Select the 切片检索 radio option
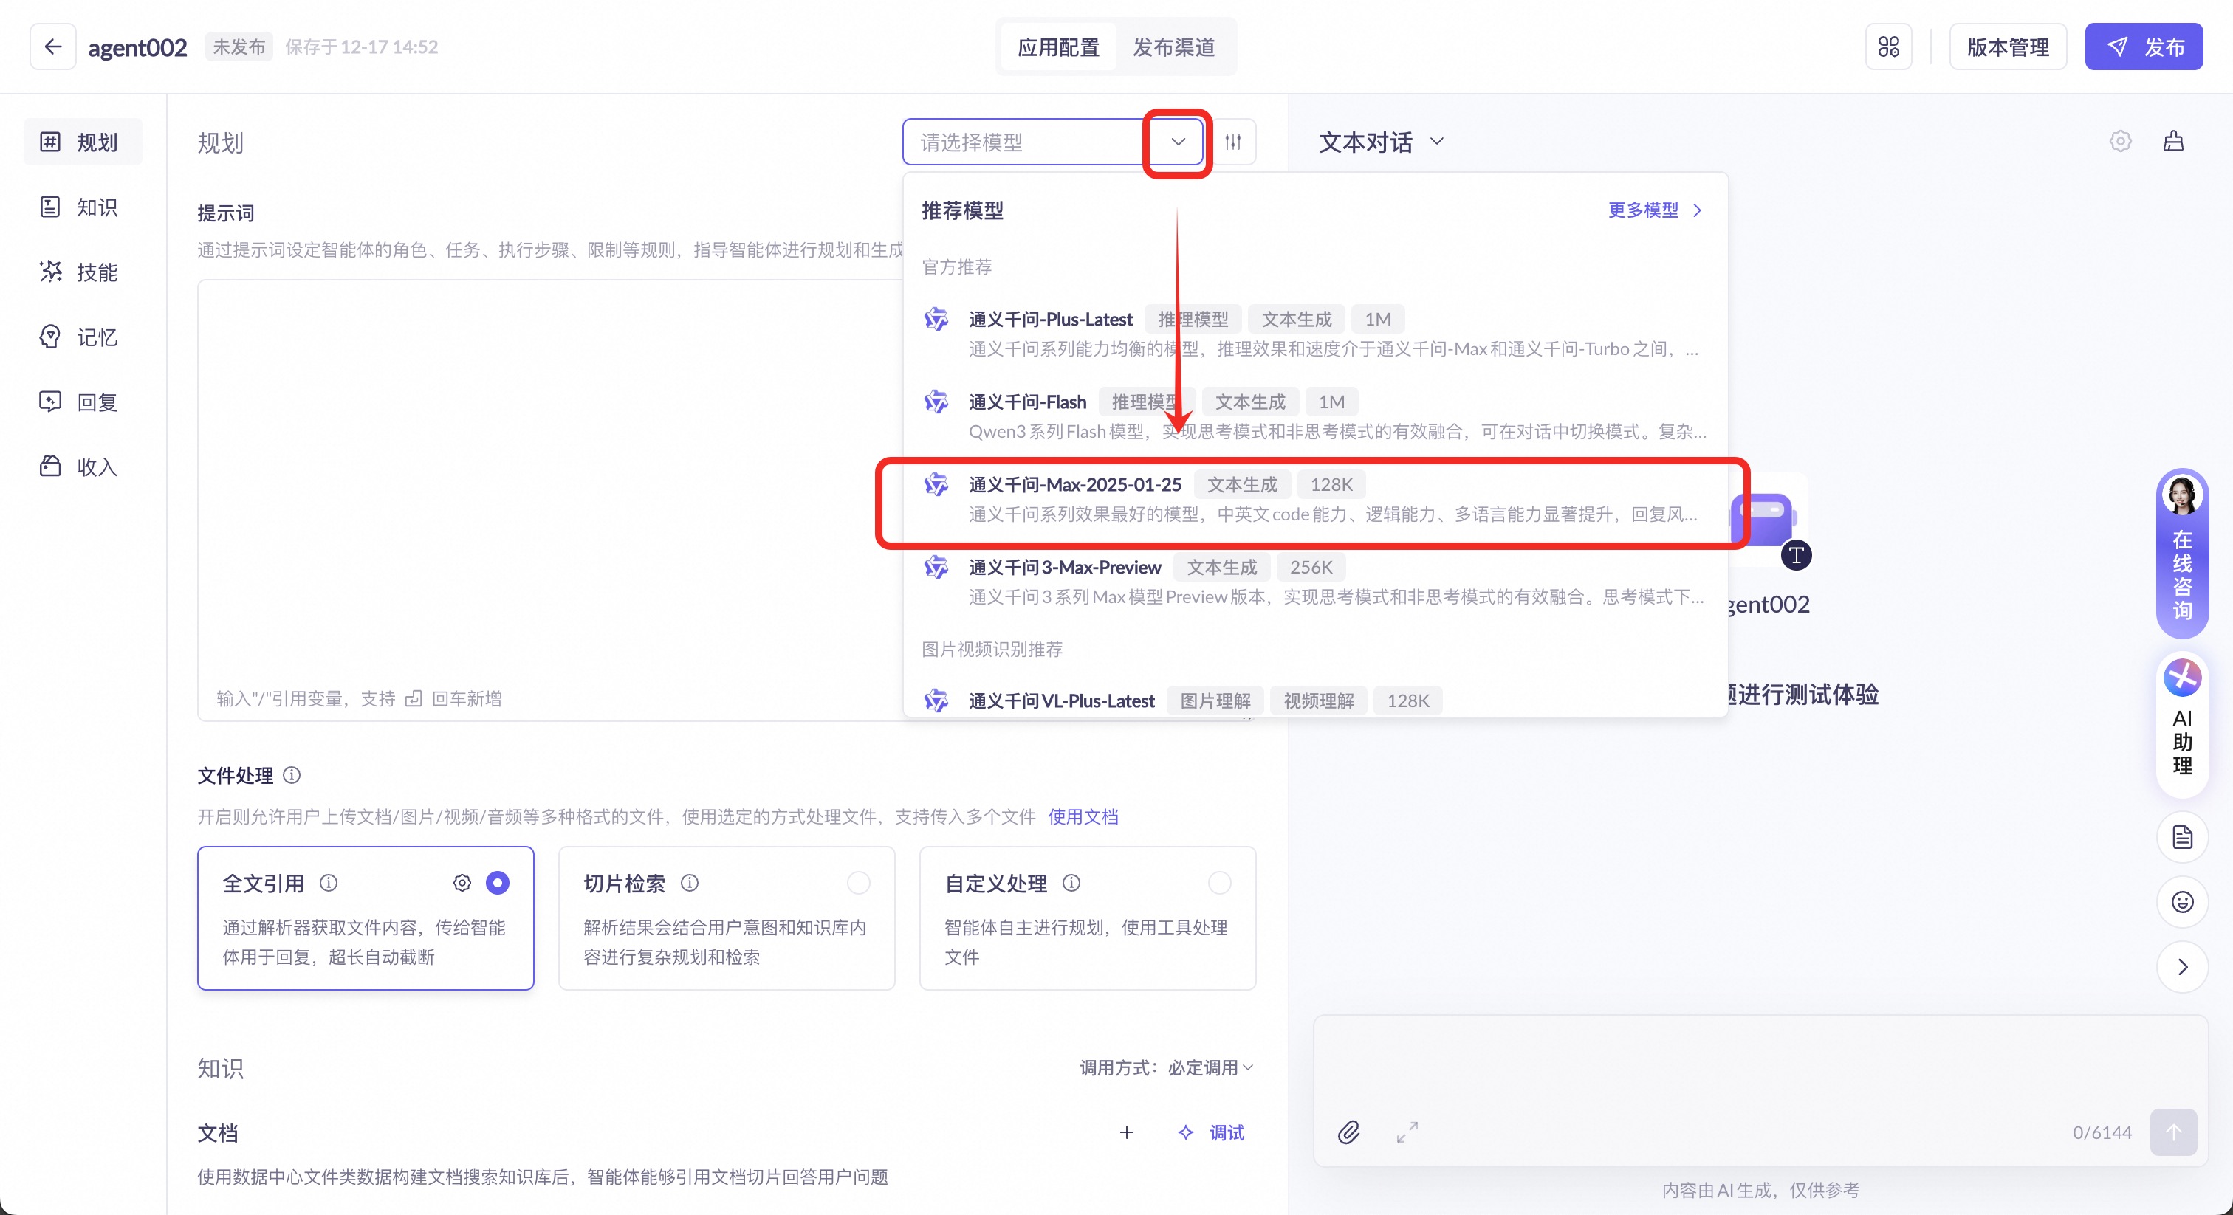The image size is (2233, 1215). (x=858, y=883)
